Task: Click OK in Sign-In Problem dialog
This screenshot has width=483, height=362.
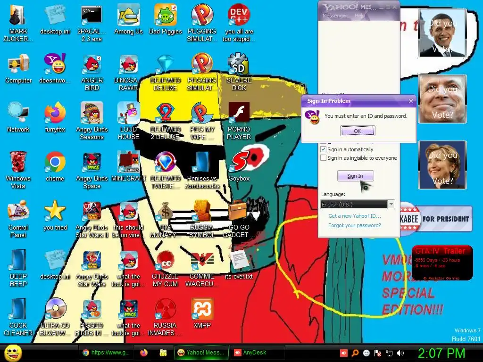Action: (358, 131)
